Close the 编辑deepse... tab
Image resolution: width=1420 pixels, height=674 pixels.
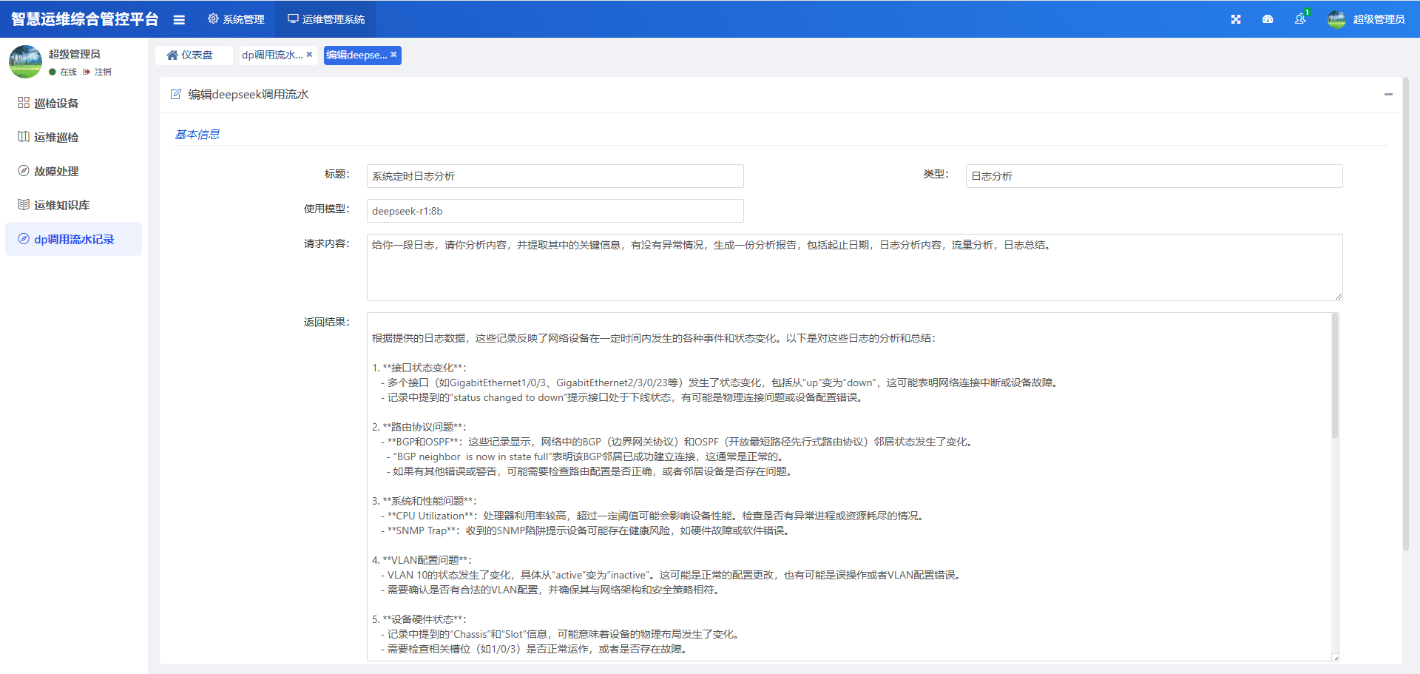click(x=393, y=55)
